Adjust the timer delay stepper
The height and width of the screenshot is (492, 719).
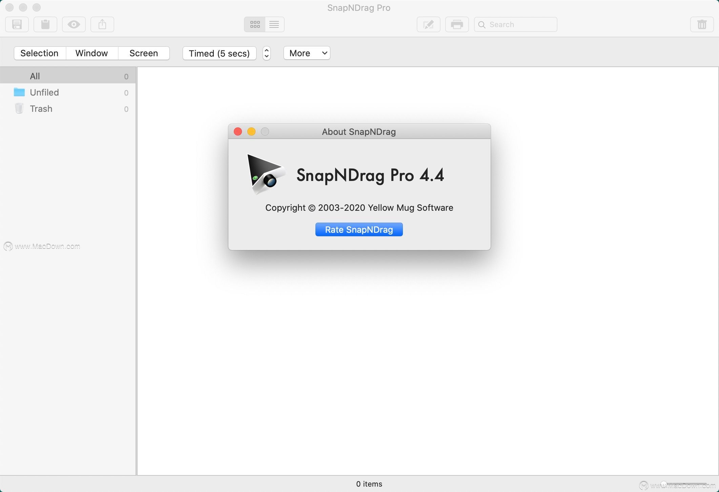coord(267,53)
